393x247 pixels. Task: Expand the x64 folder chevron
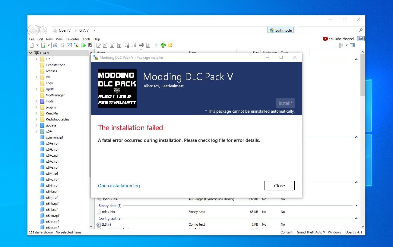click(36, 131)
